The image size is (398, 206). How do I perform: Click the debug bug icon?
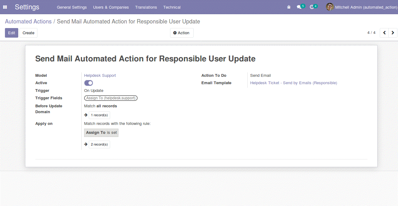[x=289, y=7]
